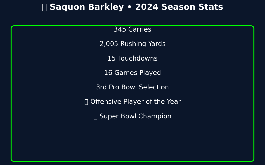Click the icon before the Saquon Barkley title
This screenshot has width=265, height=165.
point(44,8)
